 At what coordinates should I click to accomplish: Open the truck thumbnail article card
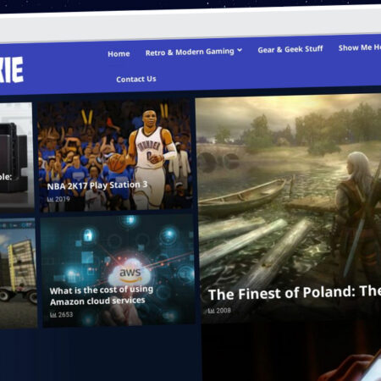[x=18, y=273]
